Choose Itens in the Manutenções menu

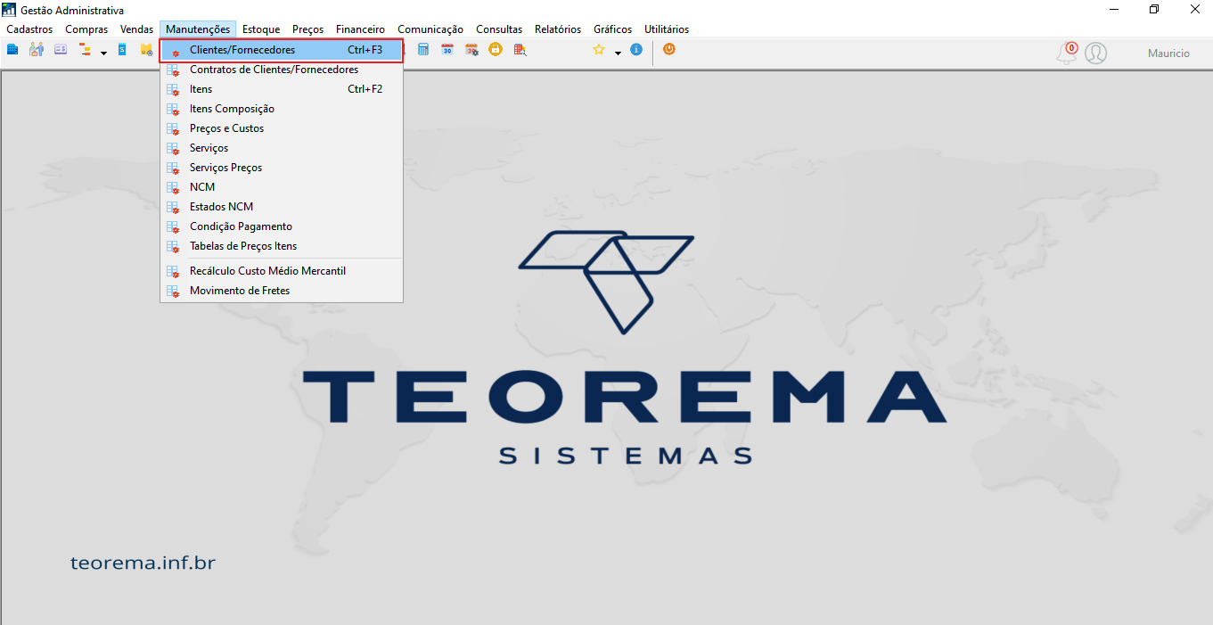click(282, 89)
